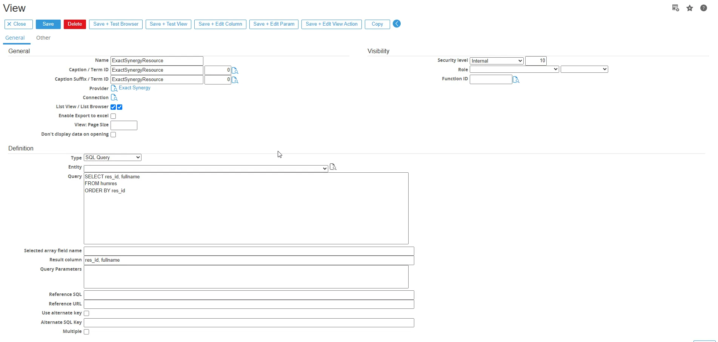
Task: Enable Export to excel checkbox
Action: 113,116
